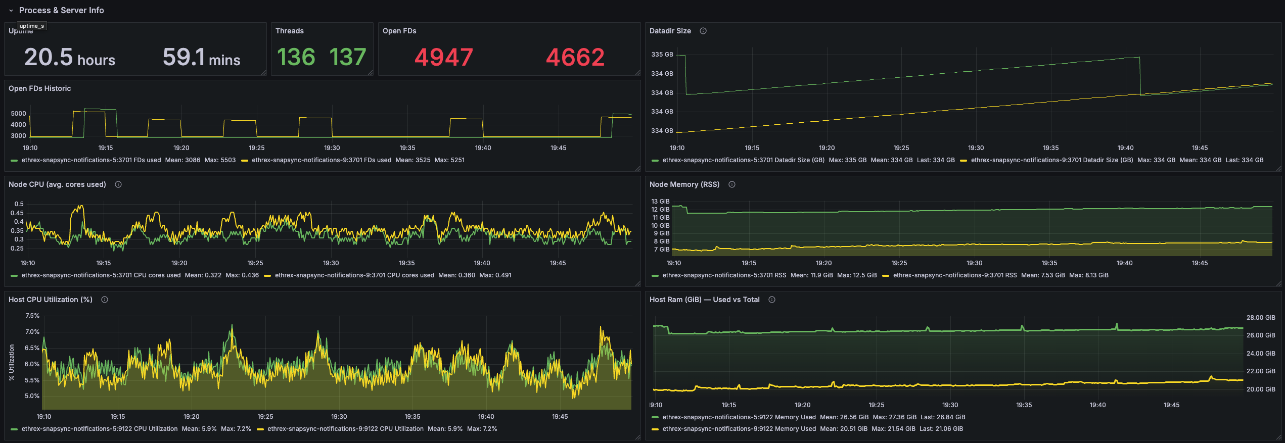Open the Host Ram (GiB) panel title menu
1285x443 pixels.
click(x=704, y=300)
